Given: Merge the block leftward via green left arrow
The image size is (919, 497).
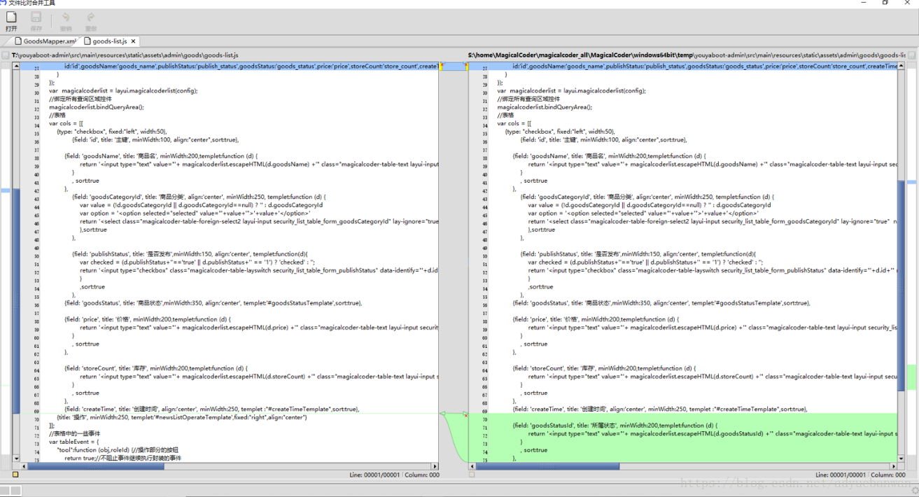Looking at the screenshot, I should coord(443,414).
